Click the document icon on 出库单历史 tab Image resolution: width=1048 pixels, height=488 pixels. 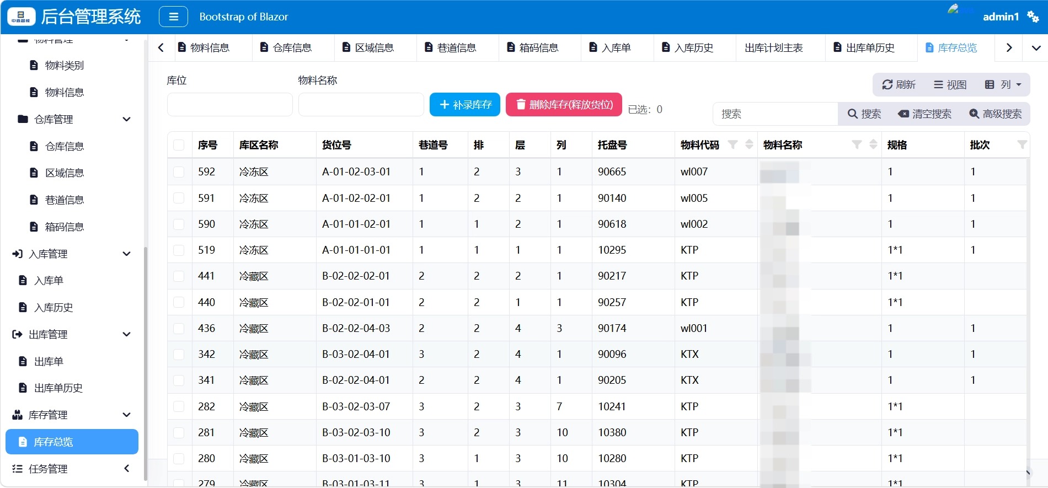pos(837,47)
